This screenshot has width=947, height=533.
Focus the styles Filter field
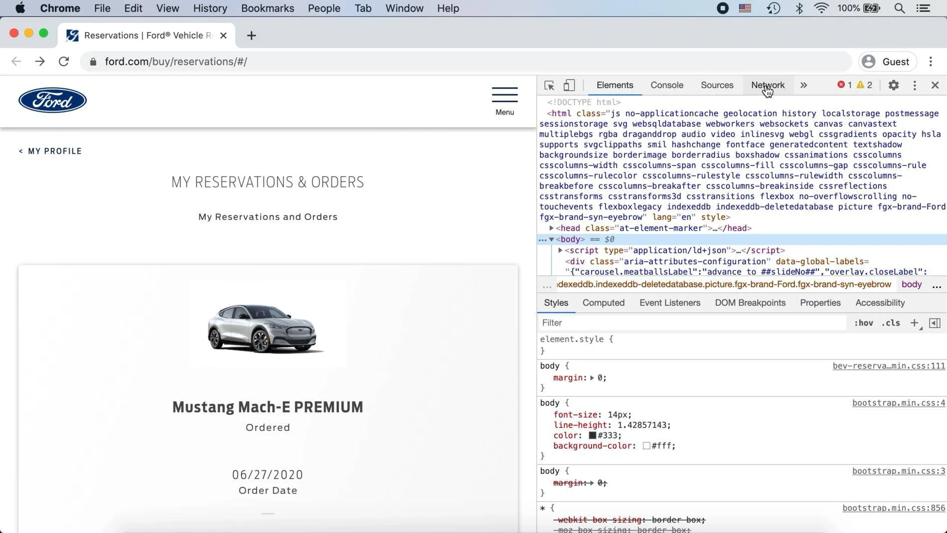click(692, 323)
